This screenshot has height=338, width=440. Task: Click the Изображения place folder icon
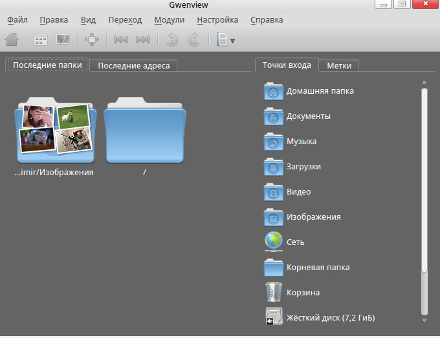click(x=273, y=217)
